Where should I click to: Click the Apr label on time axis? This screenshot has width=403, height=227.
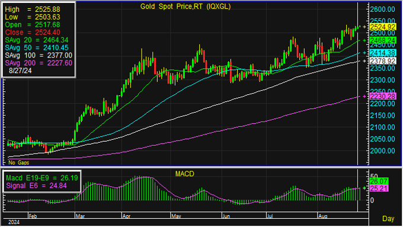(x=126, y=216)
